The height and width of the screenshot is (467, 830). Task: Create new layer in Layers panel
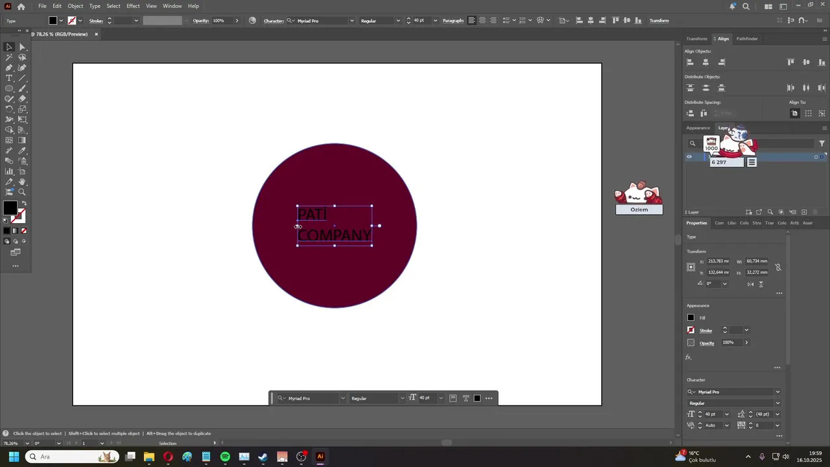(804, 212)
